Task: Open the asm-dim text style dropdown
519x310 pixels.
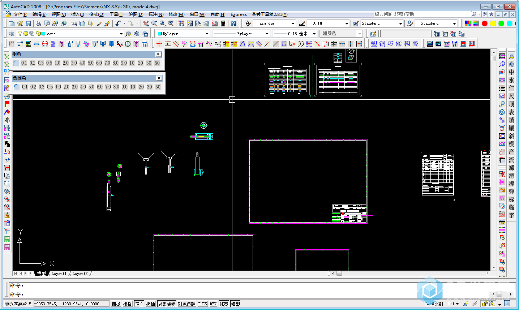Action: 293,23
